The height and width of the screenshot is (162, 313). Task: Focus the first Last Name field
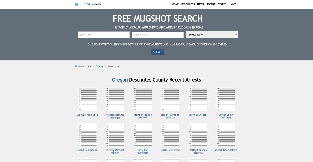pos(104,34)
